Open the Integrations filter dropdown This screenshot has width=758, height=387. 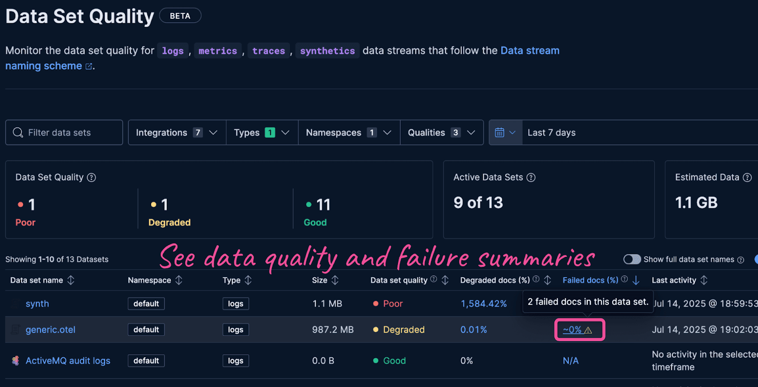(177, 132)
